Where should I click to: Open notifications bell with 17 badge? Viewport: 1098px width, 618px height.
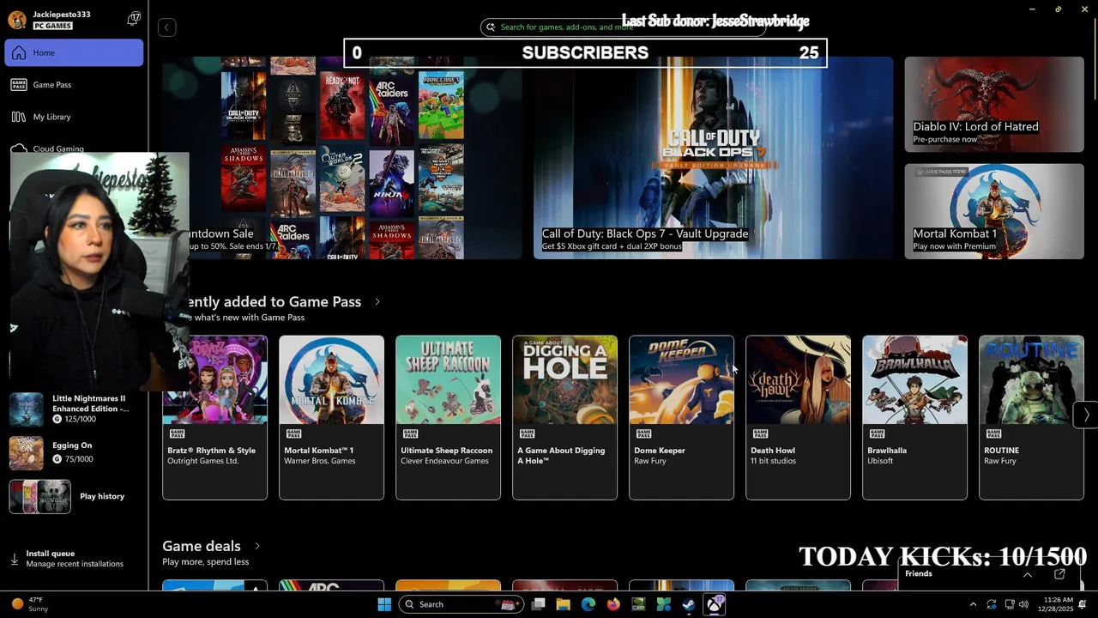pyautogui.click(x=134, y=18)
